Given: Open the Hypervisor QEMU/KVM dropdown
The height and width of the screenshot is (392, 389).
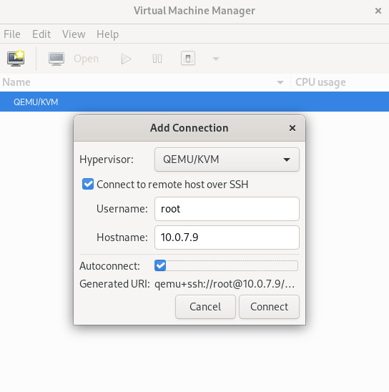Looking at the screenshot, I should pos(227,160).
